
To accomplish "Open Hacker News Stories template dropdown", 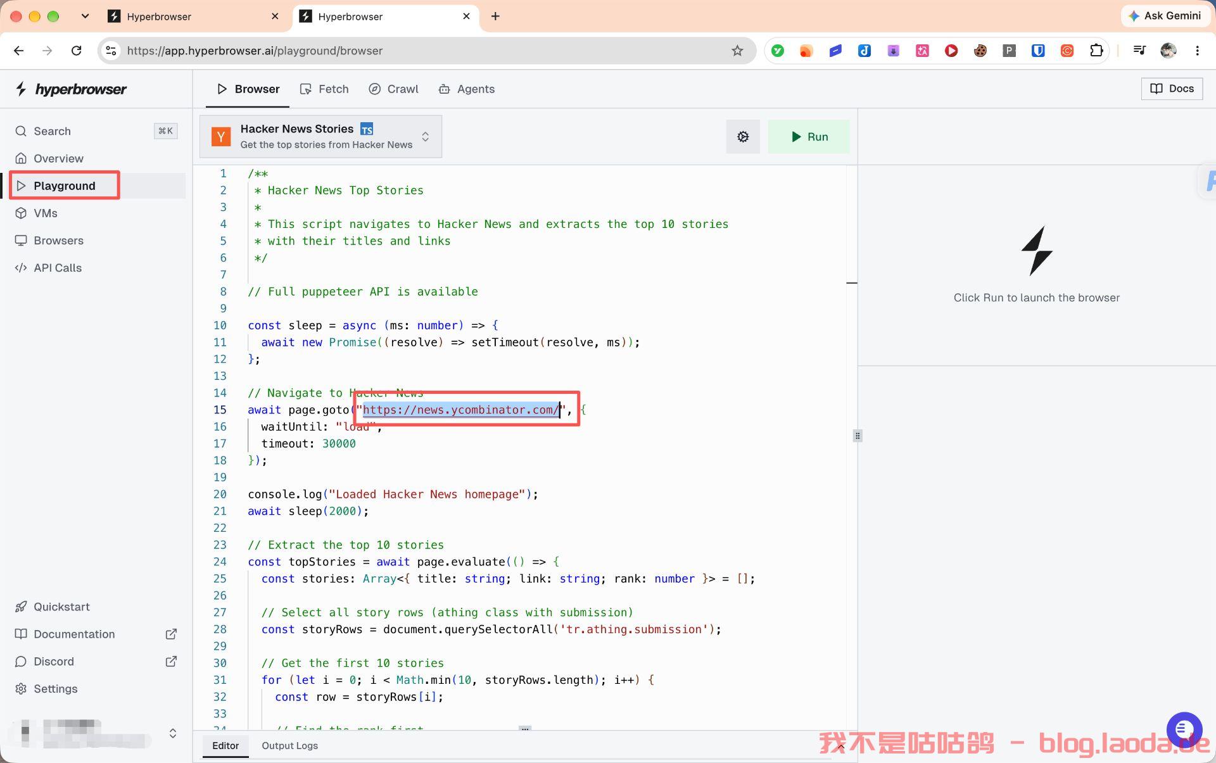I will [x=320, y=136].
